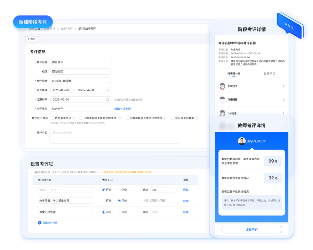Click the 返回 back button
313x250 pixels.
32,39
